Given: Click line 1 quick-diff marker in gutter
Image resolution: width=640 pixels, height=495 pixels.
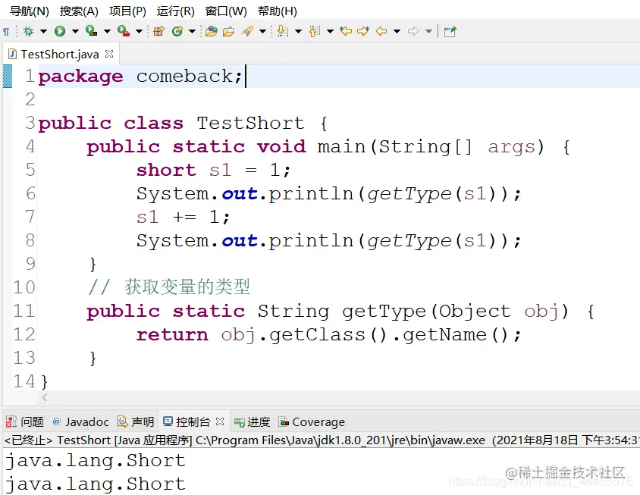Looking at the screenshot, I should [x=8, y=76].
